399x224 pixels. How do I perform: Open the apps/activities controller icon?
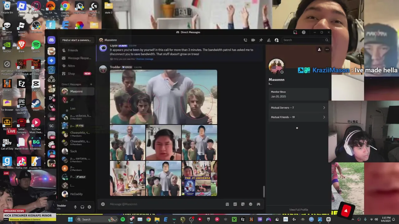[x=258, y=204]
